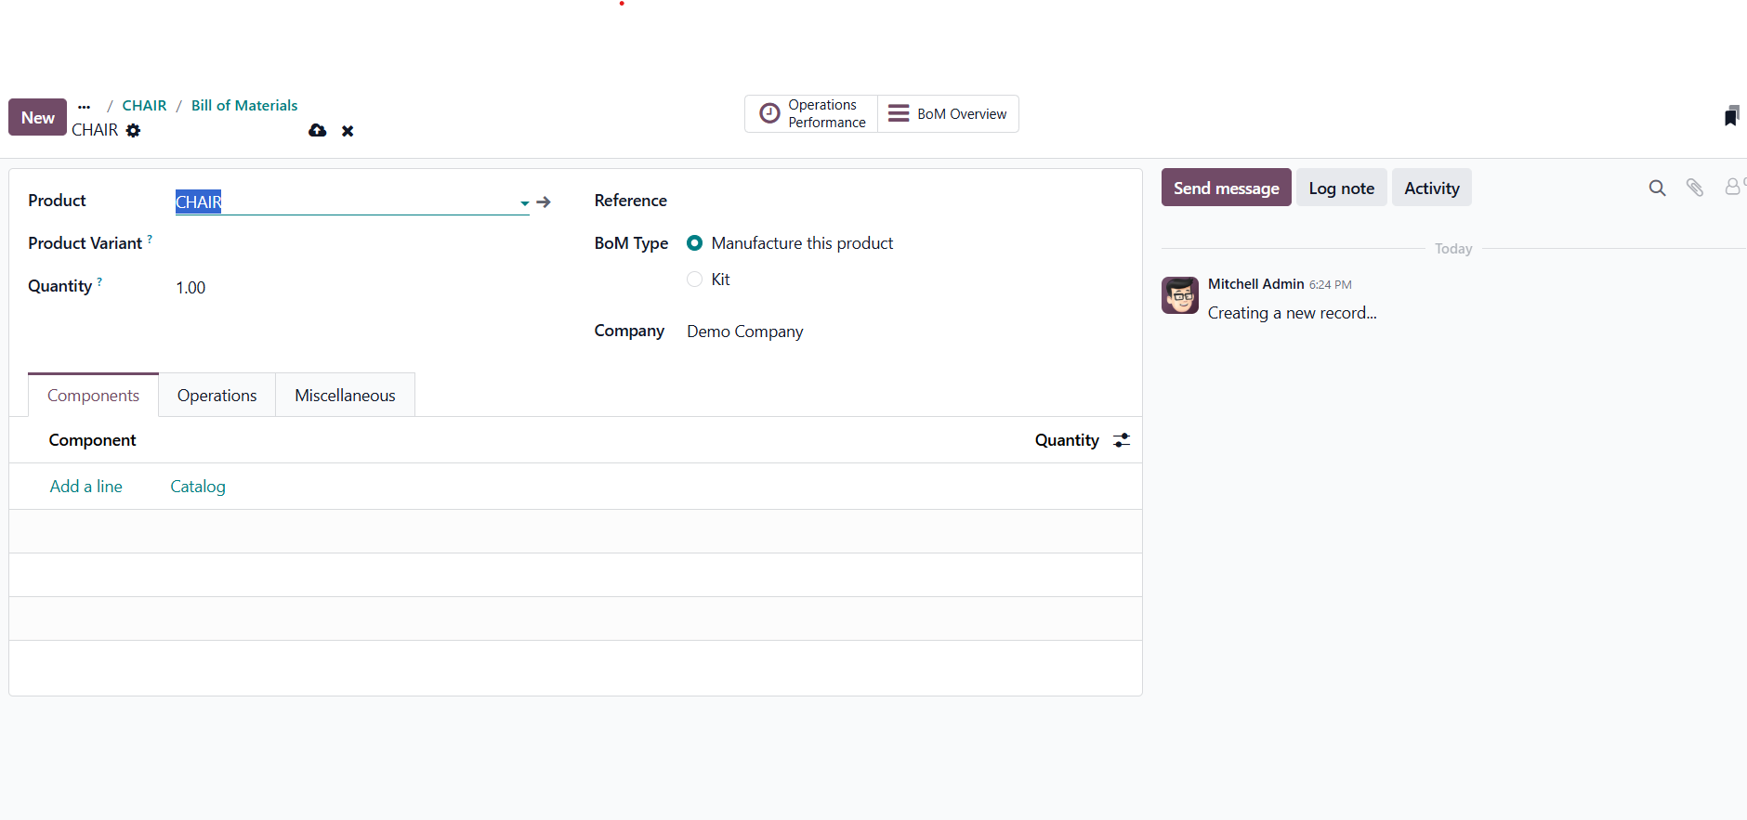The height and width of the screenshot is (820, 1747).
Task: Discard changes with the X icon
Action: click(x=348, y=131)
